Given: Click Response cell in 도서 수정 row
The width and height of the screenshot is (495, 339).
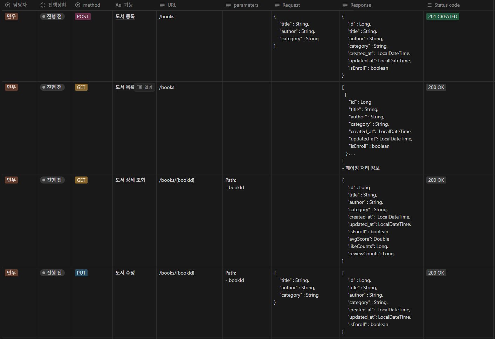Looking at the screenshot, I should tap(381, 303).
